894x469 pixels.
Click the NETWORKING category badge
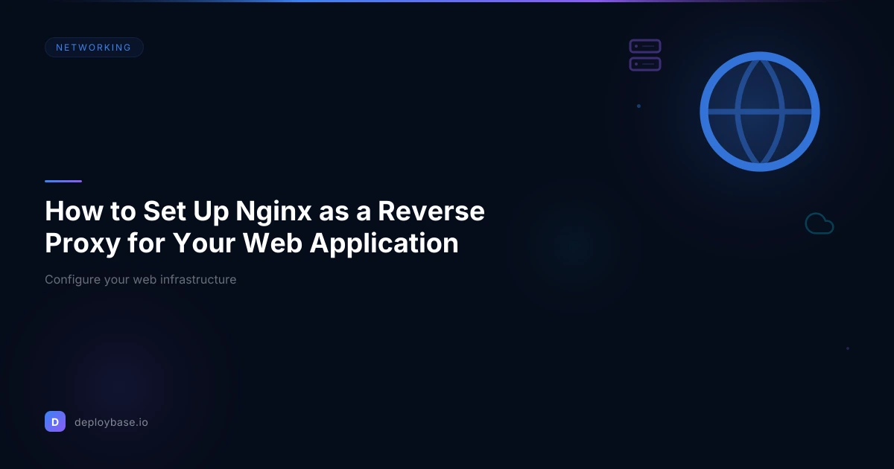pos(94,48)
